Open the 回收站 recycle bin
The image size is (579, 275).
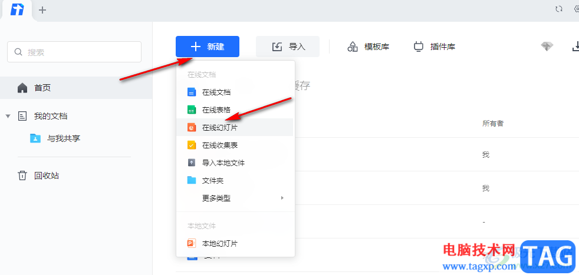[x=47, y=175]
